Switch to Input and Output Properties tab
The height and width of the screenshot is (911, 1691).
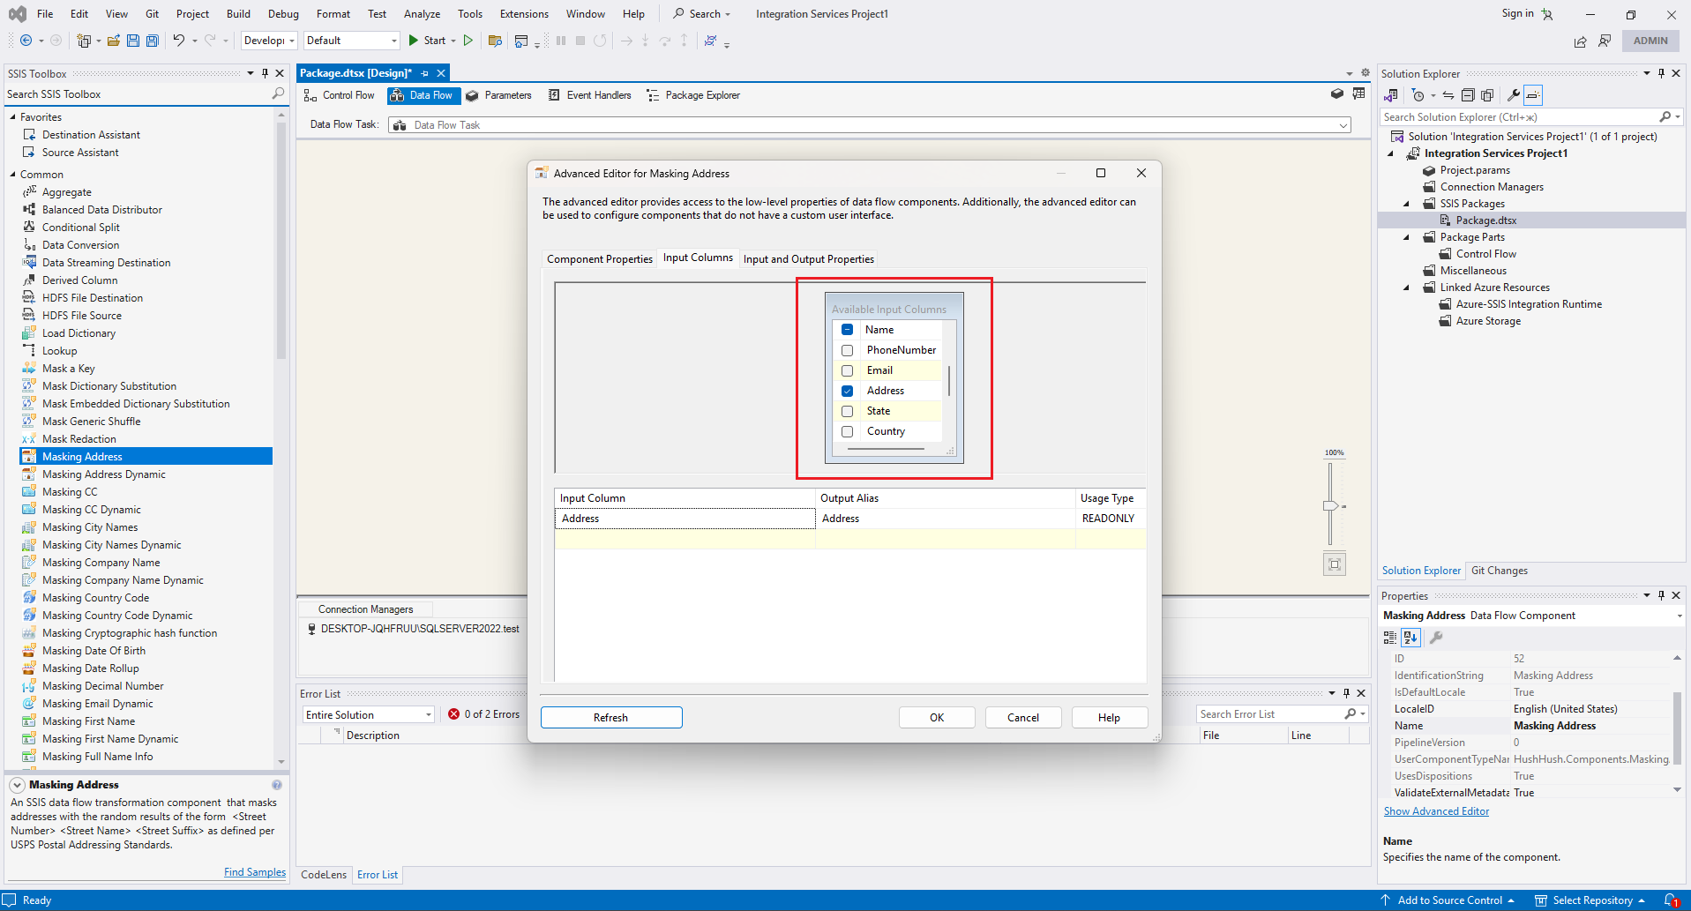click(x=809, y=259)
